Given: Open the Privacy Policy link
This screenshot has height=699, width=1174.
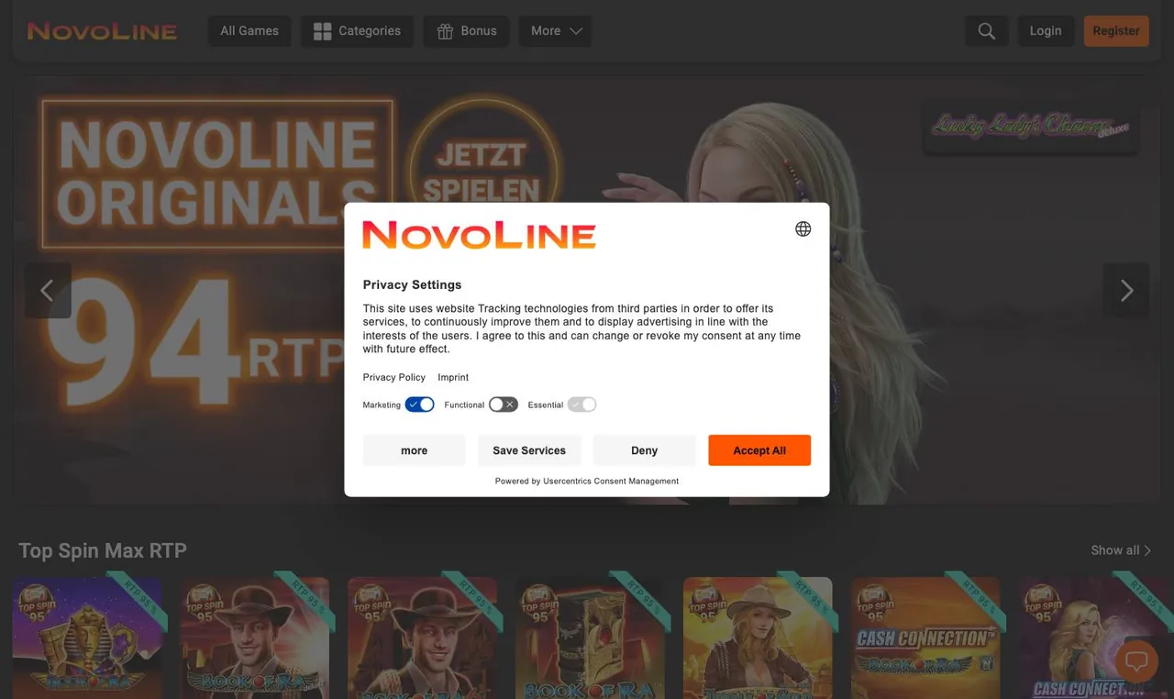Looking at the screenshot, I should coord(394,377).
